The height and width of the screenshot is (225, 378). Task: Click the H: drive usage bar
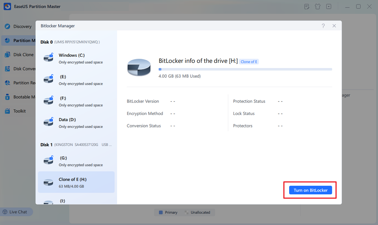point(245,69)
